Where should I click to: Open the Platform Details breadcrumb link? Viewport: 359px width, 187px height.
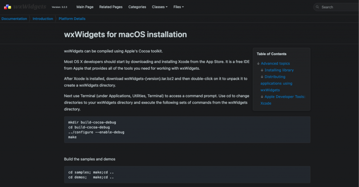pyautogui.click(x=72, y=19)
